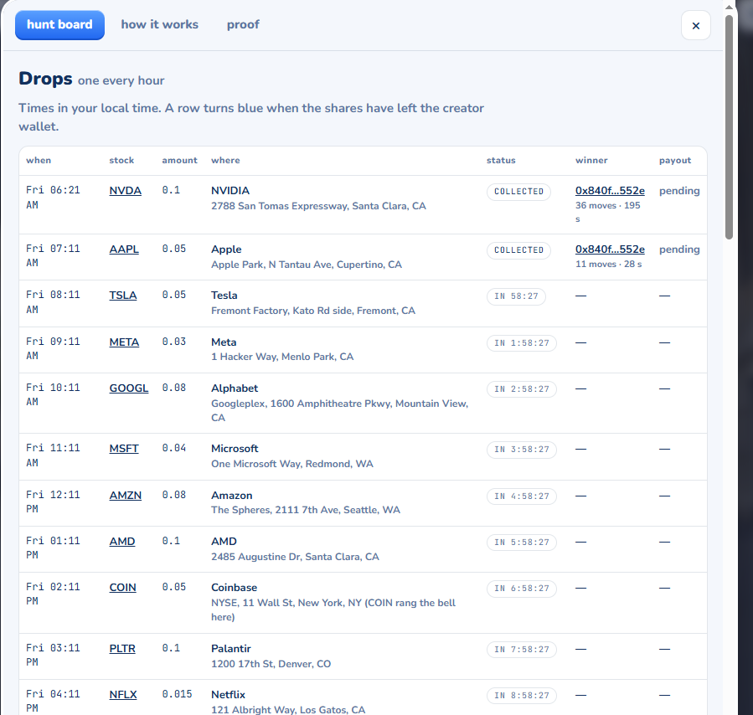The width and height of the screenshot is (753, 715).
Task: Click the IN 6:58:27 countdown for Coinbase
Action: pos(522,589)
